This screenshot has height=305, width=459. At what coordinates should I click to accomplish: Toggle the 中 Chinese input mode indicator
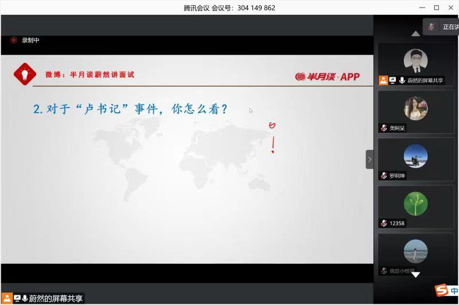pyautogui.click(x=454, y=290)
